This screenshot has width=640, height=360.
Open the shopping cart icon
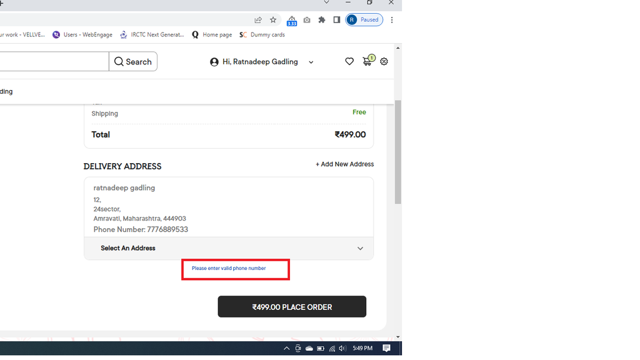367,61
